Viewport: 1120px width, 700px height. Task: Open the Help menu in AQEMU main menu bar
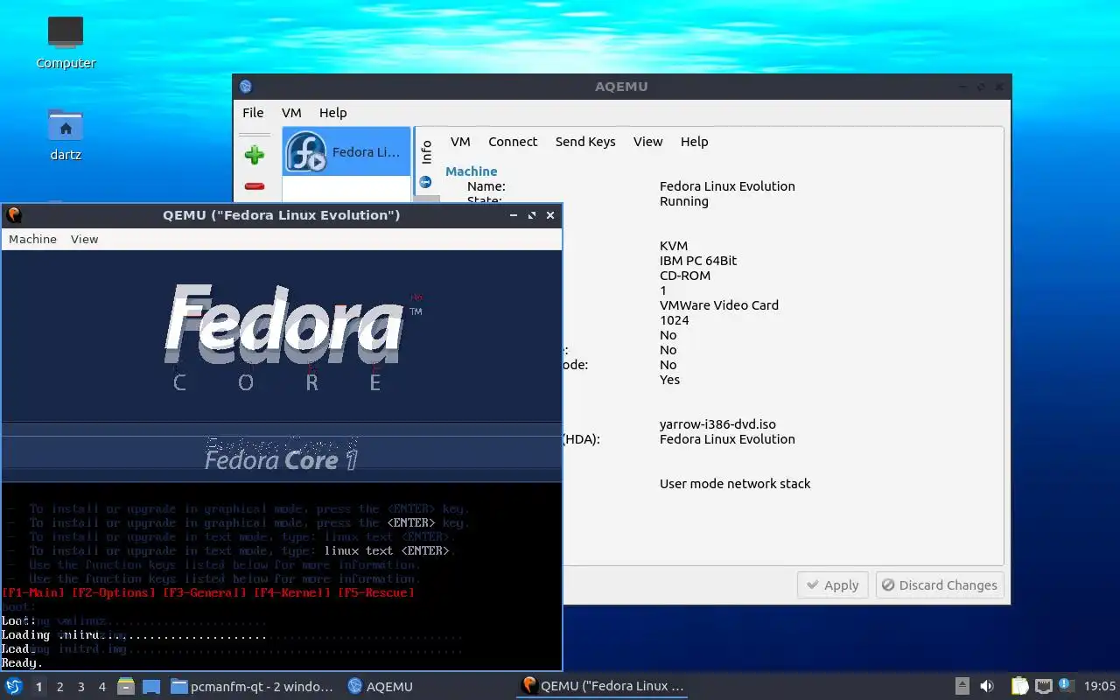point(332,112)
